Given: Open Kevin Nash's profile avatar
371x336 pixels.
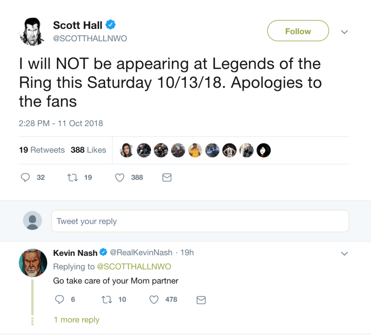Looking at the screenshot, I should pos(33,263).
